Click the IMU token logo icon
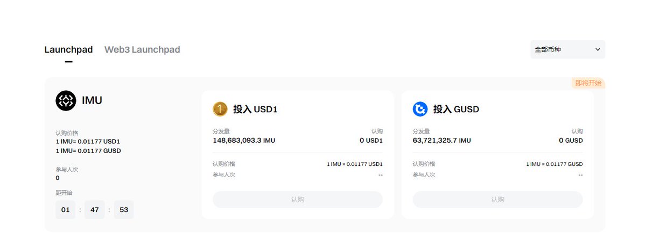 point(66,100)
